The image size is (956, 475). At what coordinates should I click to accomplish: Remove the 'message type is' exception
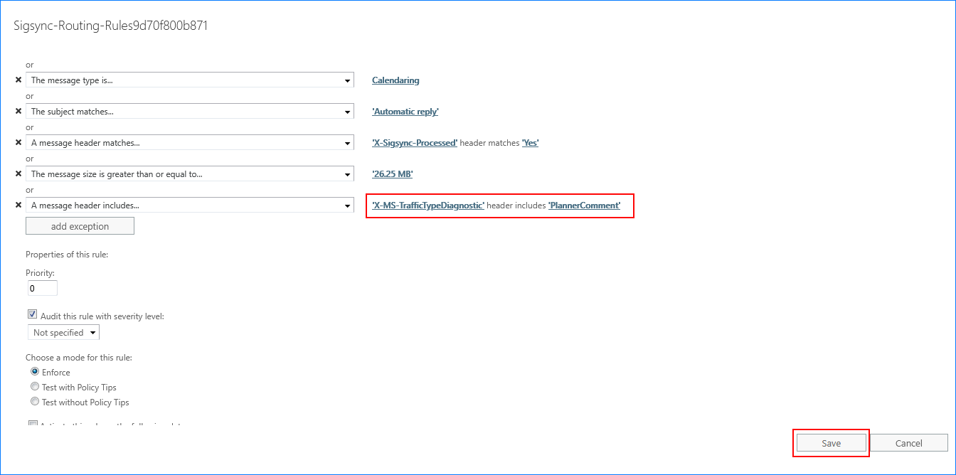coord(18,80)
